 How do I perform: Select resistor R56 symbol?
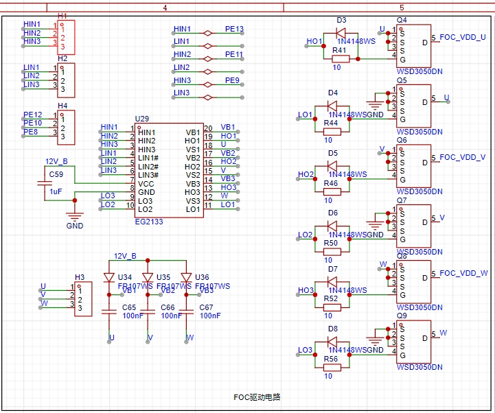coord(332,367)
